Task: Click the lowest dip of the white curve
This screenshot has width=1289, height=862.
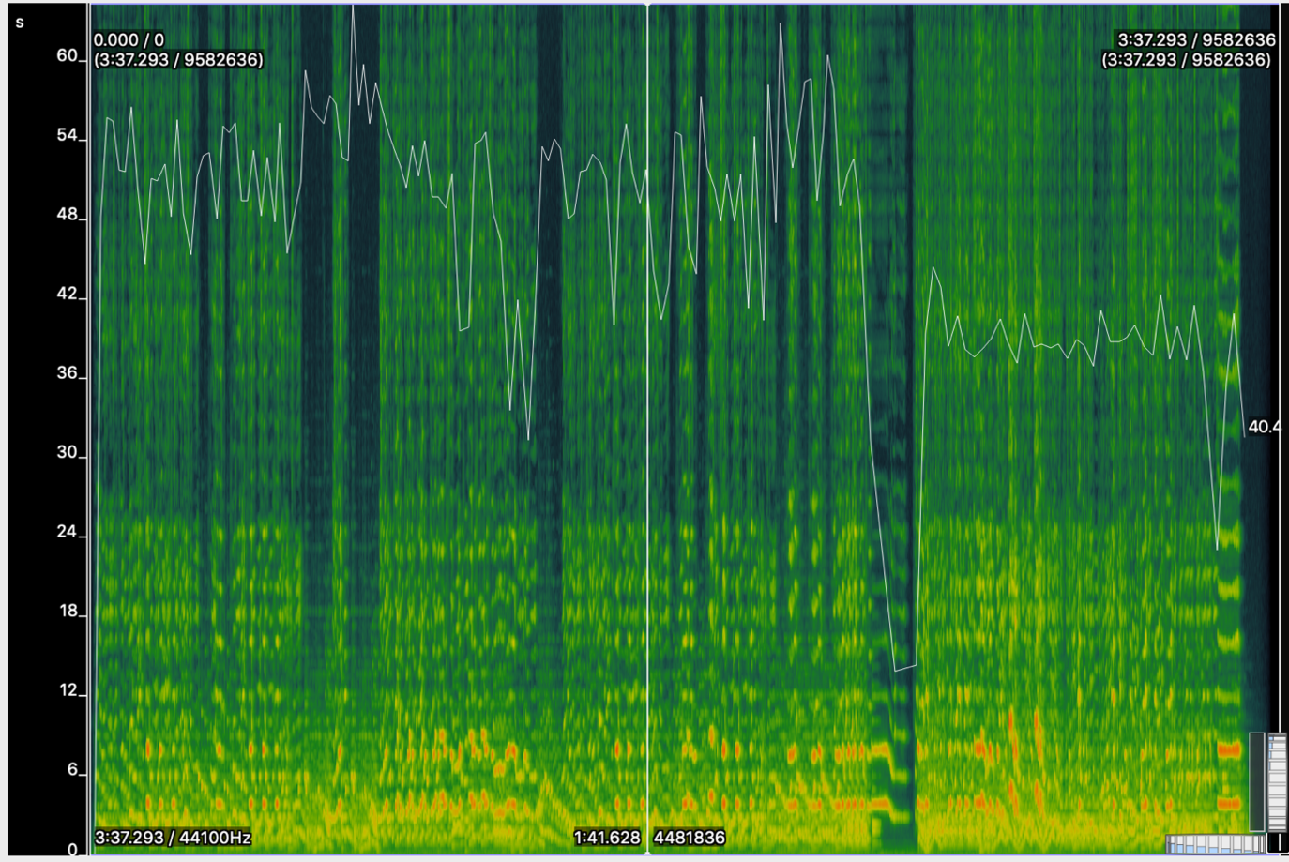Action: [x=897, y=670]
